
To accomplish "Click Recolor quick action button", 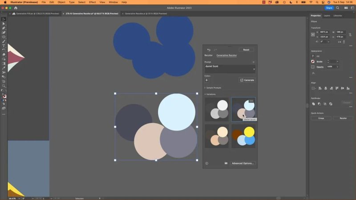I will point(343,118).
